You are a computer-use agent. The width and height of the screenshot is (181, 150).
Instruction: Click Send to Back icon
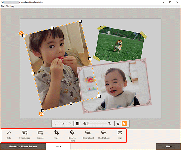104,133
